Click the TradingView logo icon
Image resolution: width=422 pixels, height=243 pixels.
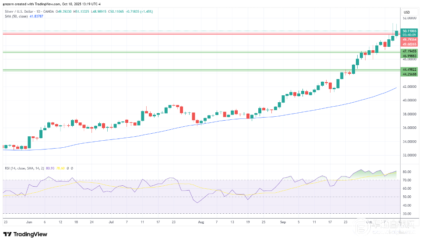(x=7, y=234)
